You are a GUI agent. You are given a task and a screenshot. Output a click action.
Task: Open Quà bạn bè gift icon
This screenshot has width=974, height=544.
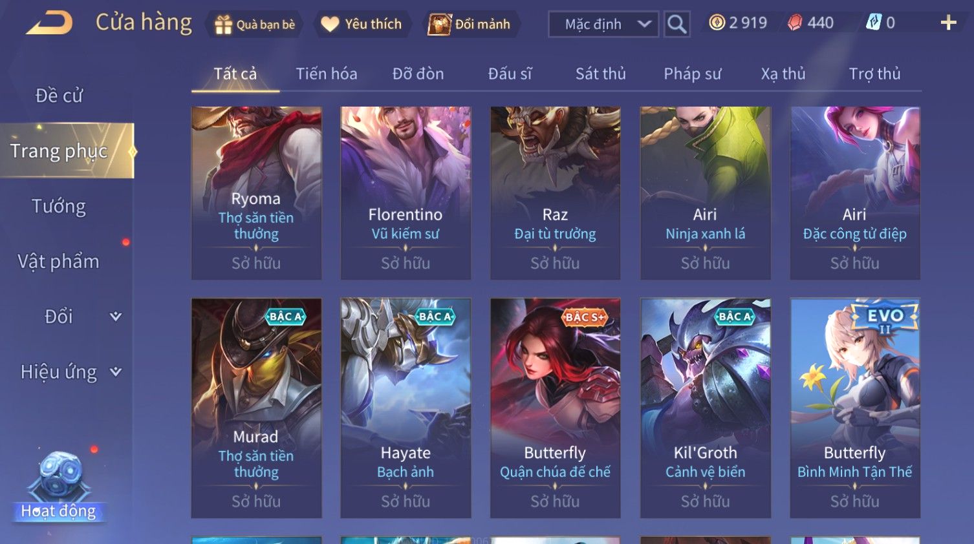tap(223, 25)
